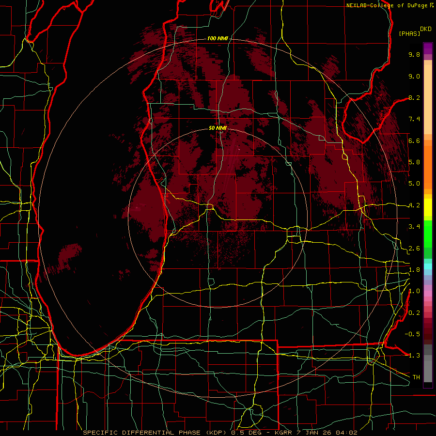Click the NEXLAB-College of DuPage credit text
The height and width of the screenshot is (436, 436).
coord(387,5)
